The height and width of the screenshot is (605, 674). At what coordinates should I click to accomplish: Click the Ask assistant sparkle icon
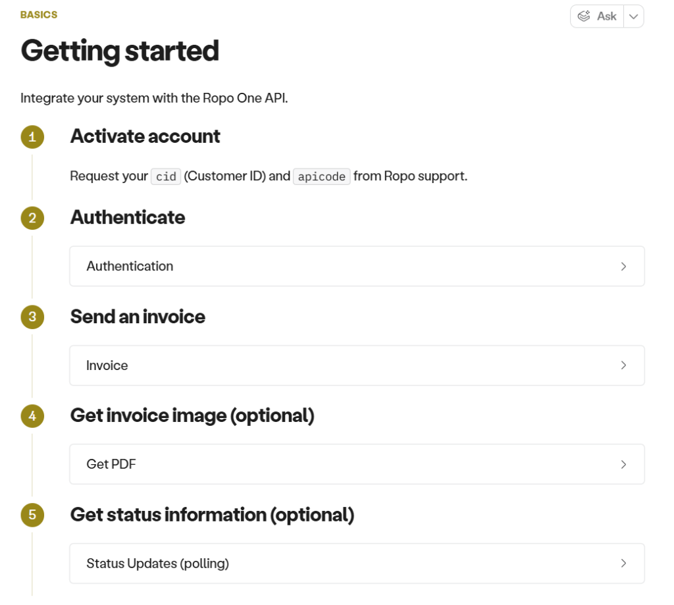click(584, 16)
